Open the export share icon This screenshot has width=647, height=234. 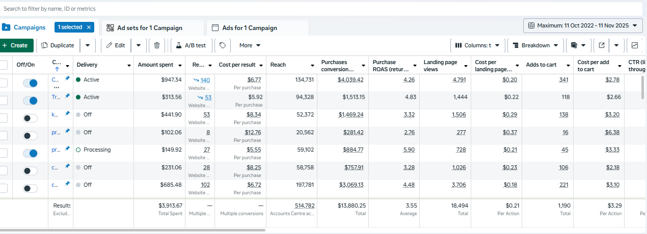(602, 45)
